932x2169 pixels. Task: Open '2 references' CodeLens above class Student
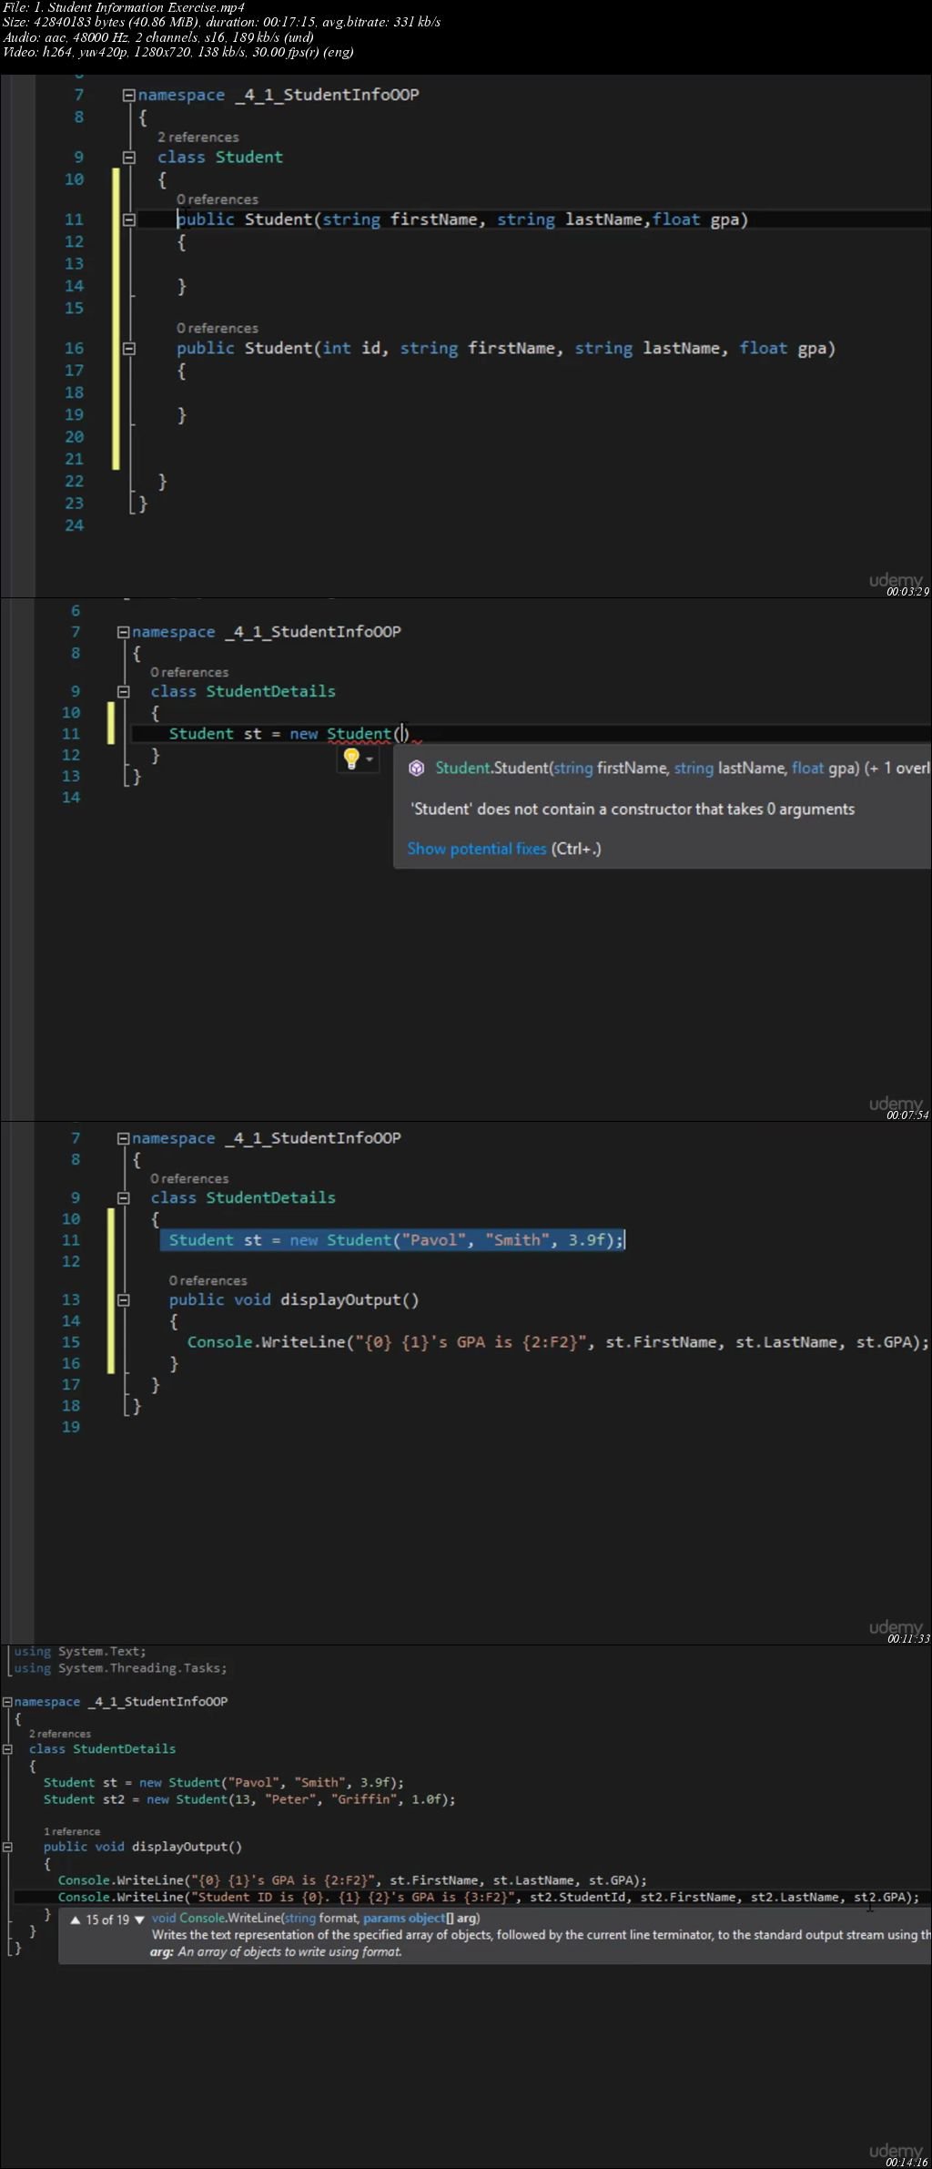pyautogui.click(x=198, y=137)
